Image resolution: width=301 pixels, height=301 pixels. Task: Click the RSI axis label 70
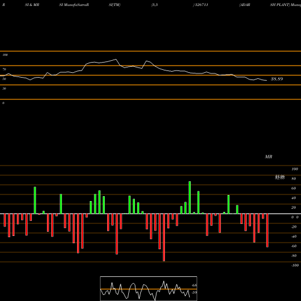click(4, 69)
